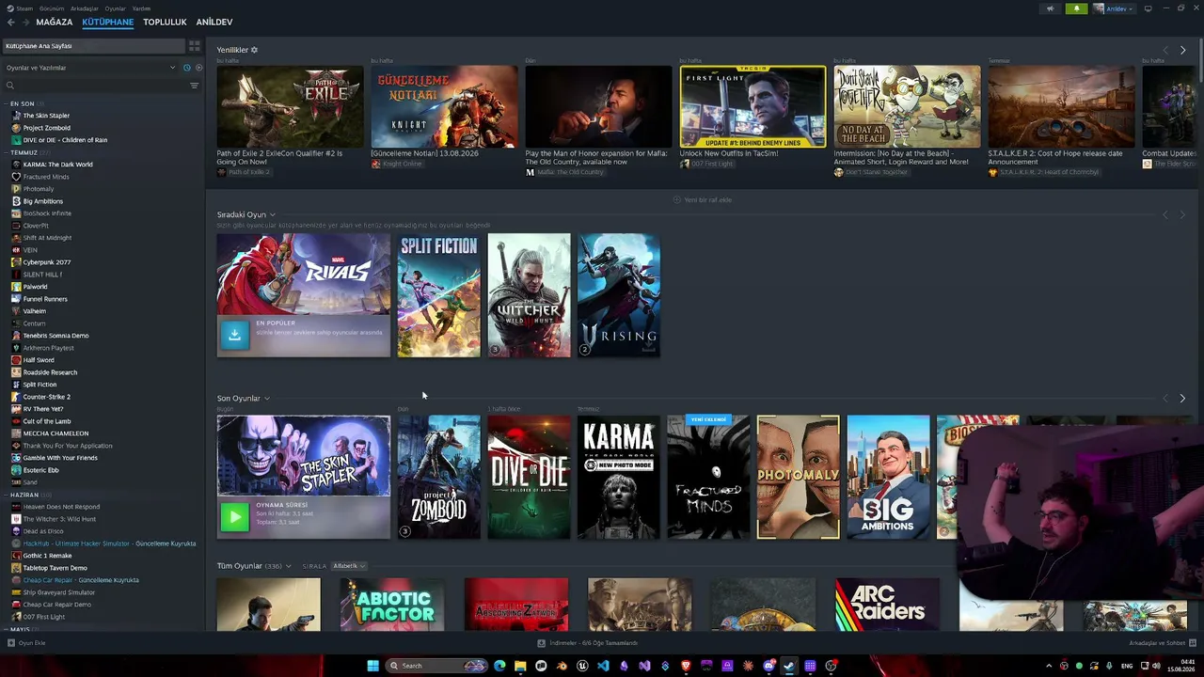Open Discord from the taskbar
Image resolution: width=1204 pixels, height=677 pixels.
768,666
